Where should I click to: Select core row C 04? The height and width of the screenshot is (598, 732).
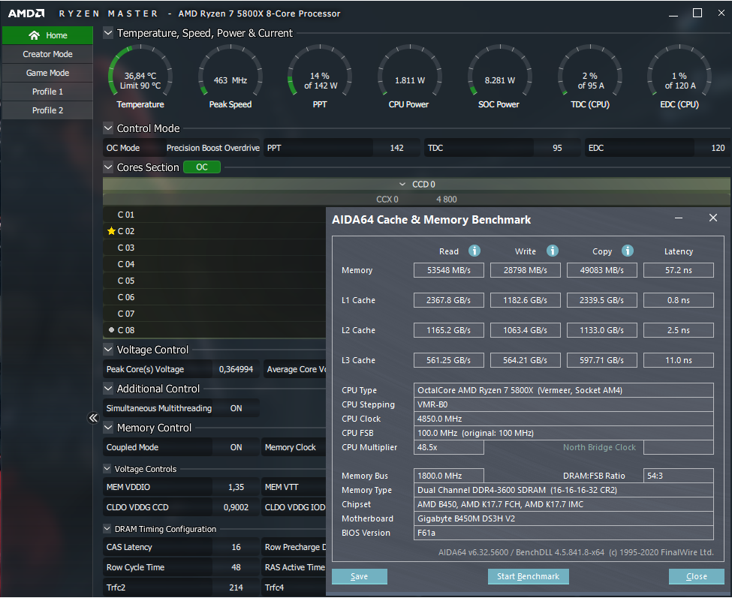click(x=214, y=264)
